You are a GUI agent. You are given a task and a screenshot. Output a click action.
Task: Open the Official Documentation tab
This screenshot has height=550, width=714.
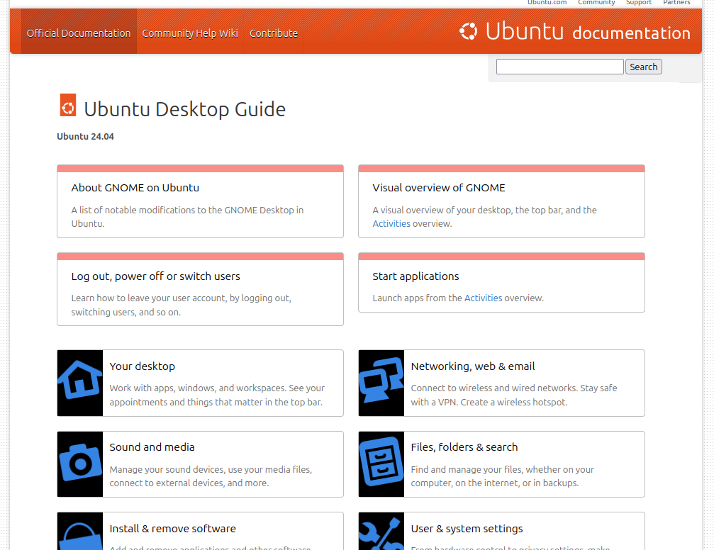pyautogui.click(x=79, y=33)
